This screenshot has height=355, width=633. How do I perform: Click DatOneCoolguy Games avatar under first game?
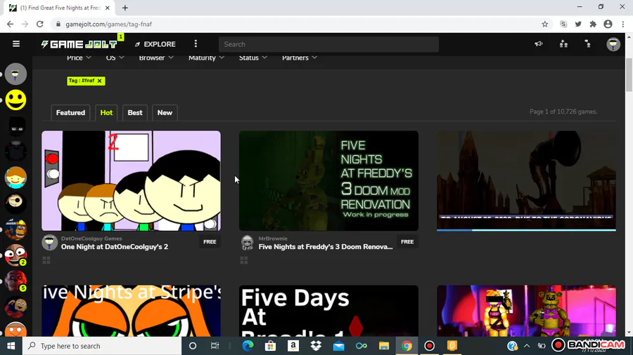pyautogui.click(x=50, y=243)
